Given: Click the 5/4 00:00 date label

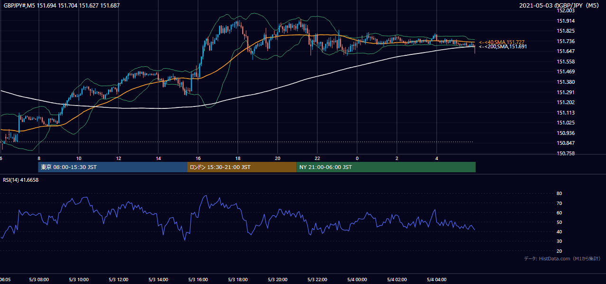Looking at the screenshot, I should (x=358, y=280).
